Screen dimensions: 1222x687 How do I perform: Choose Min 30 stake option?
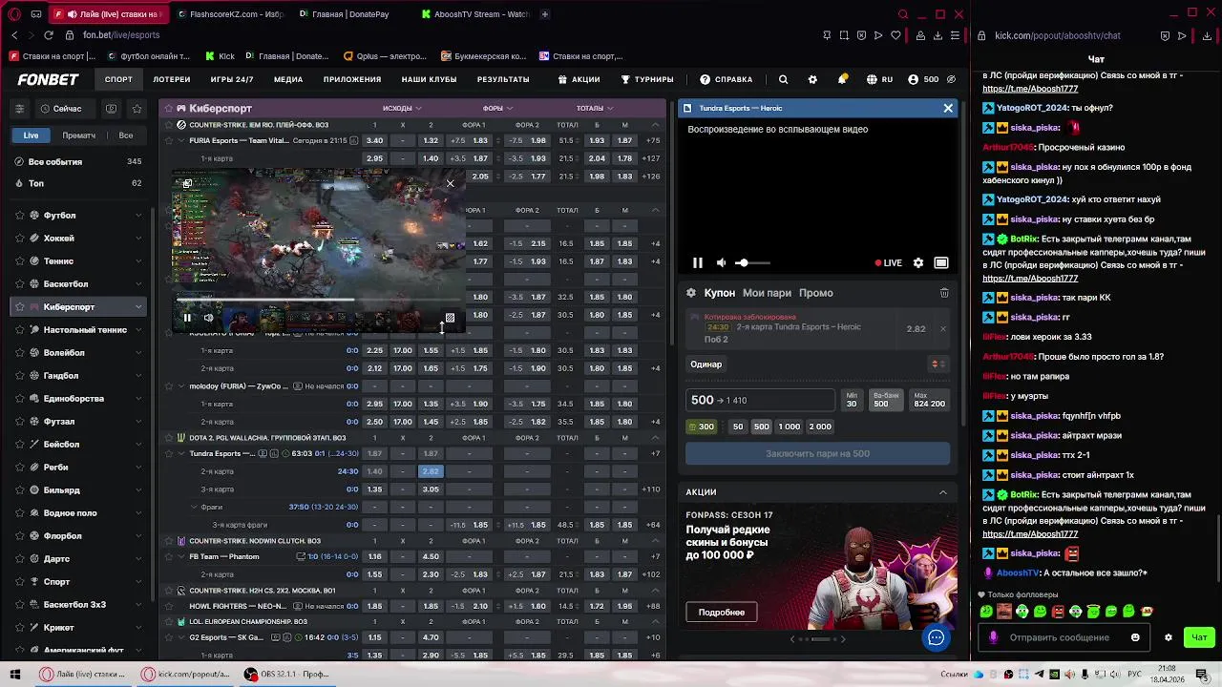[852, 400]
